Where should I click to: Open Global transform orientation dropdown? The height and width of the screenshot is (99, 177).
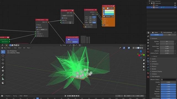click(64, 45)
